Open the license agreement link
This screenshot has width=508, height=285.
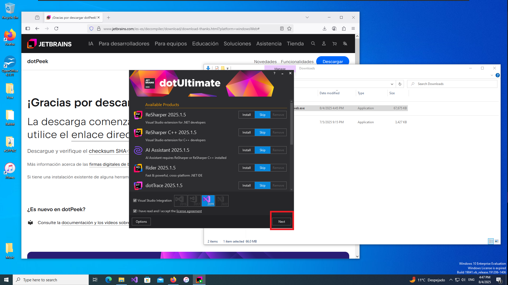click(189, 211)
